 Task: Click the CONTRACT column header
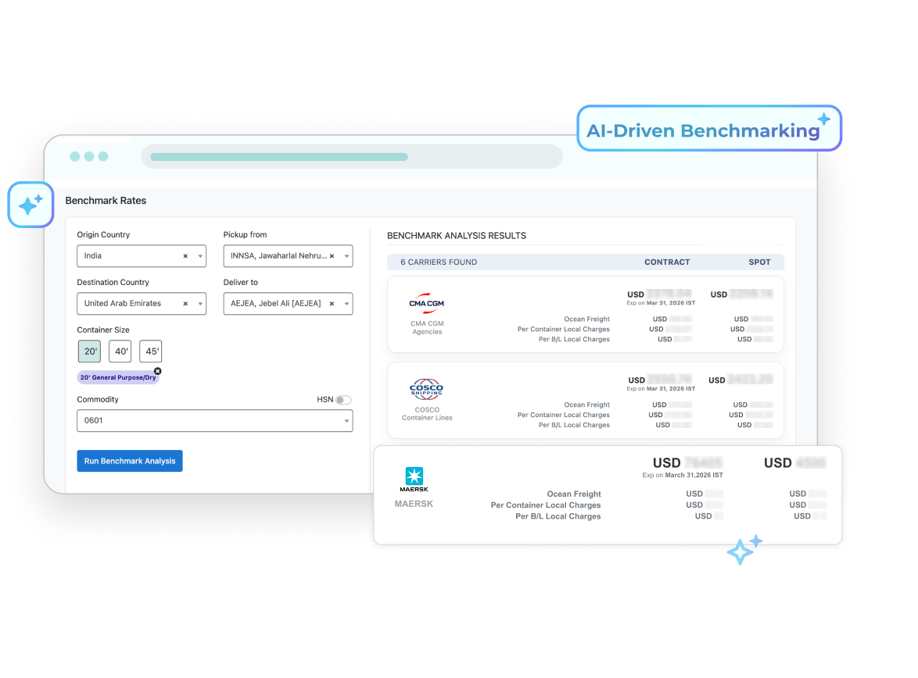coord(667,262)
